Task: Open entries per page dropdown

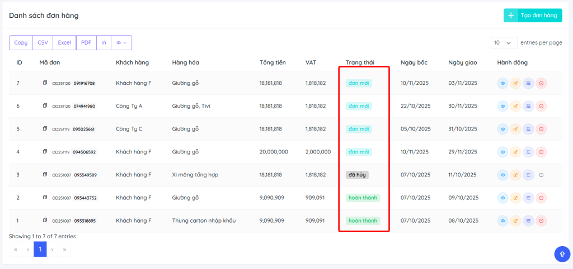Action: click(504, 42)
